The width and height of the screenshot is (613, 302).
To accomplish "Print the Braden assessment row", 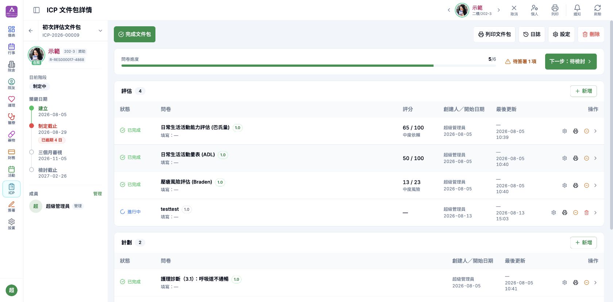I will coord(575,185).
